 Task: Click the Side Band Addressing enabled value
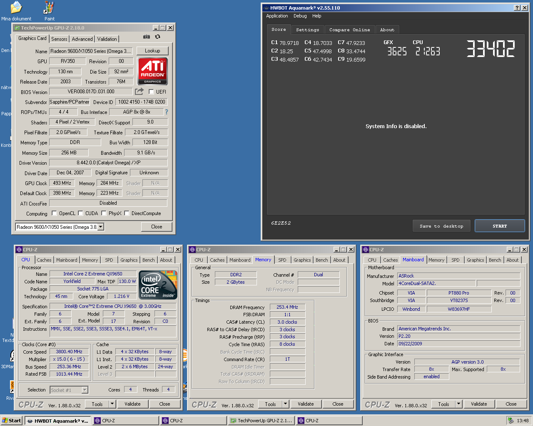coord(432,376)
